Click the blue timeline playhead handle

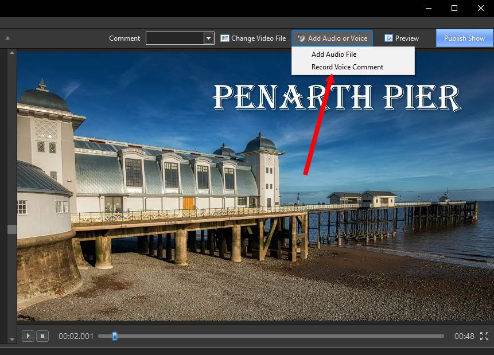[115, 336]
